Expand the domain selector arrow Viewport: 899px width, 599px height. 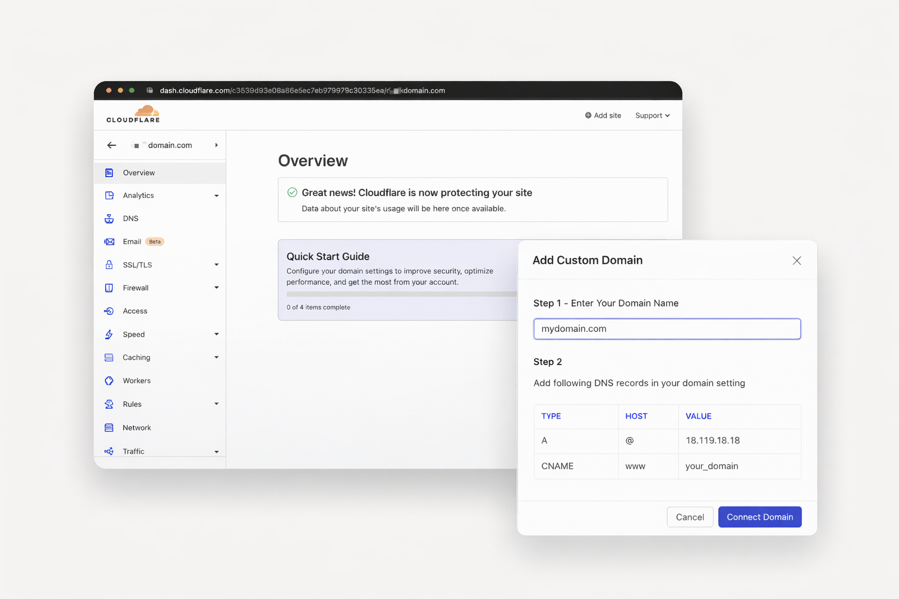coord(217,145)
